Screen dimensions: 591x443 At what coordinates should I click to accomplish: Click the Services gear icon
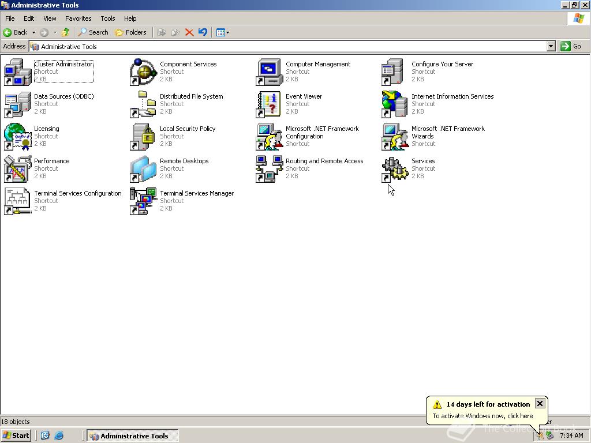(395, 169)
